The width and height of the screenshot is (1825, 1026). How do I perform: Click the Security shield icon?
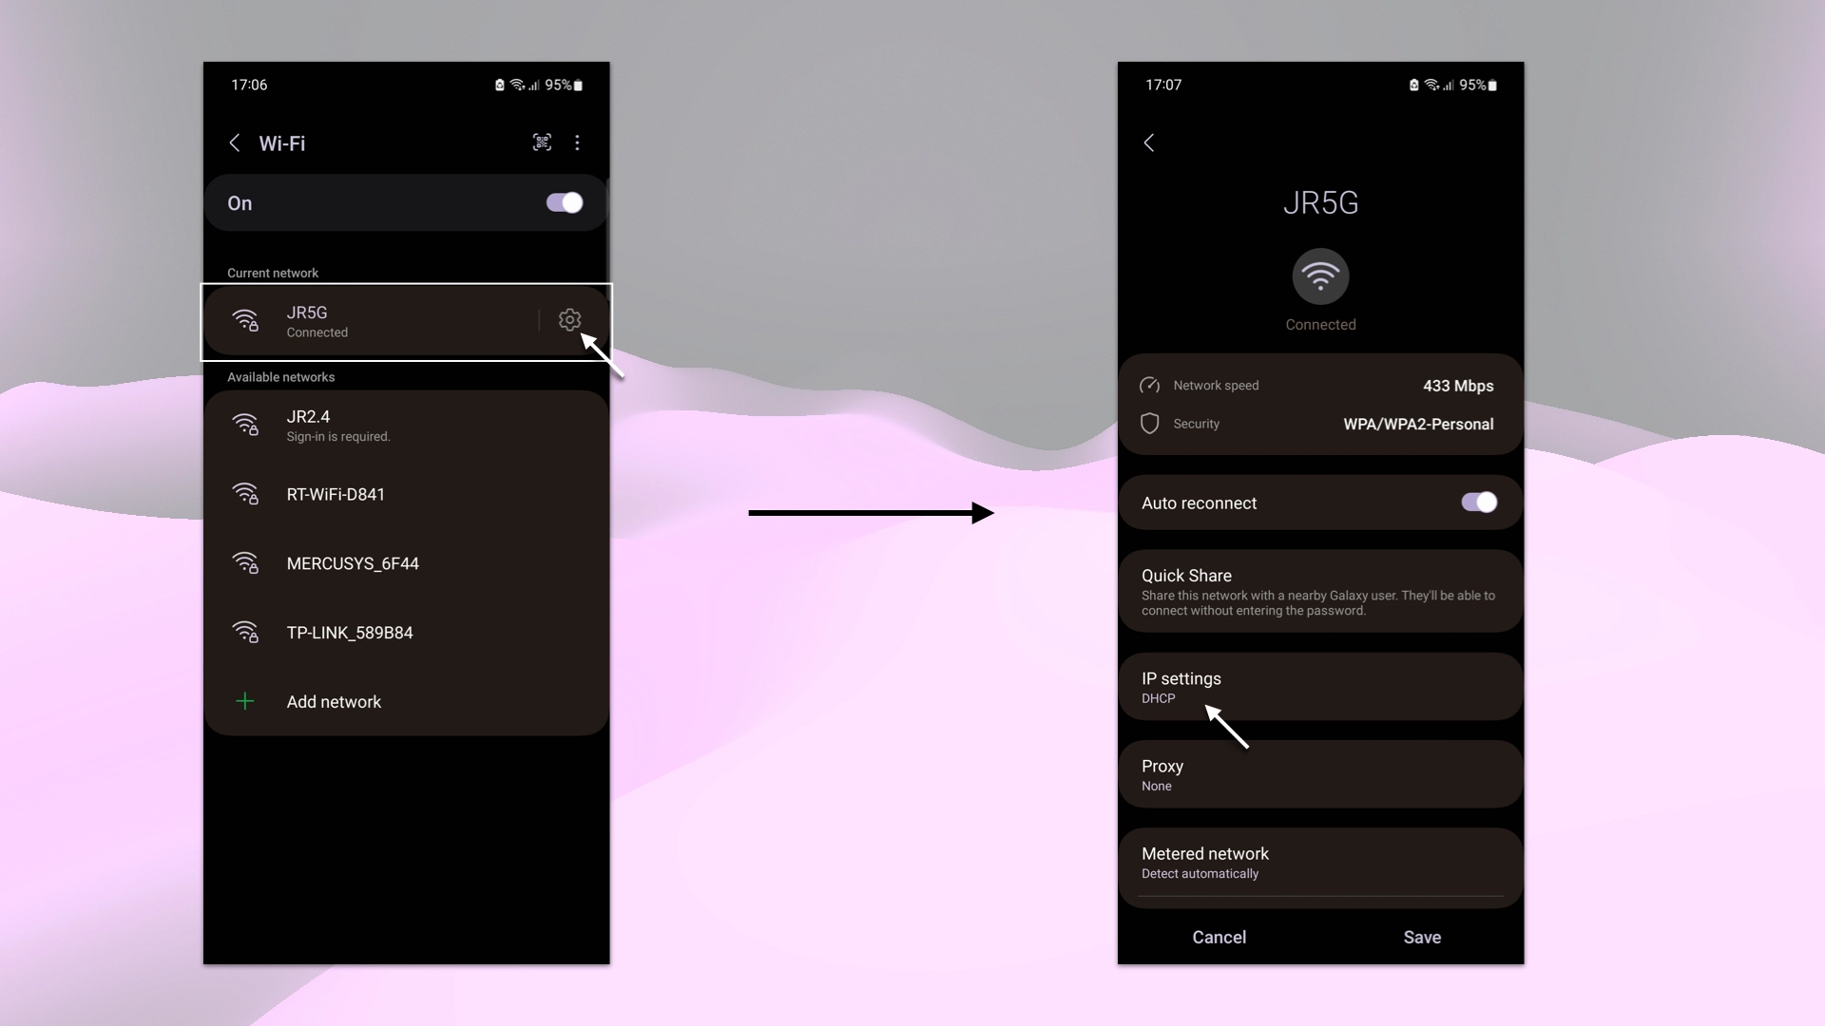[x=1149, y=424]
